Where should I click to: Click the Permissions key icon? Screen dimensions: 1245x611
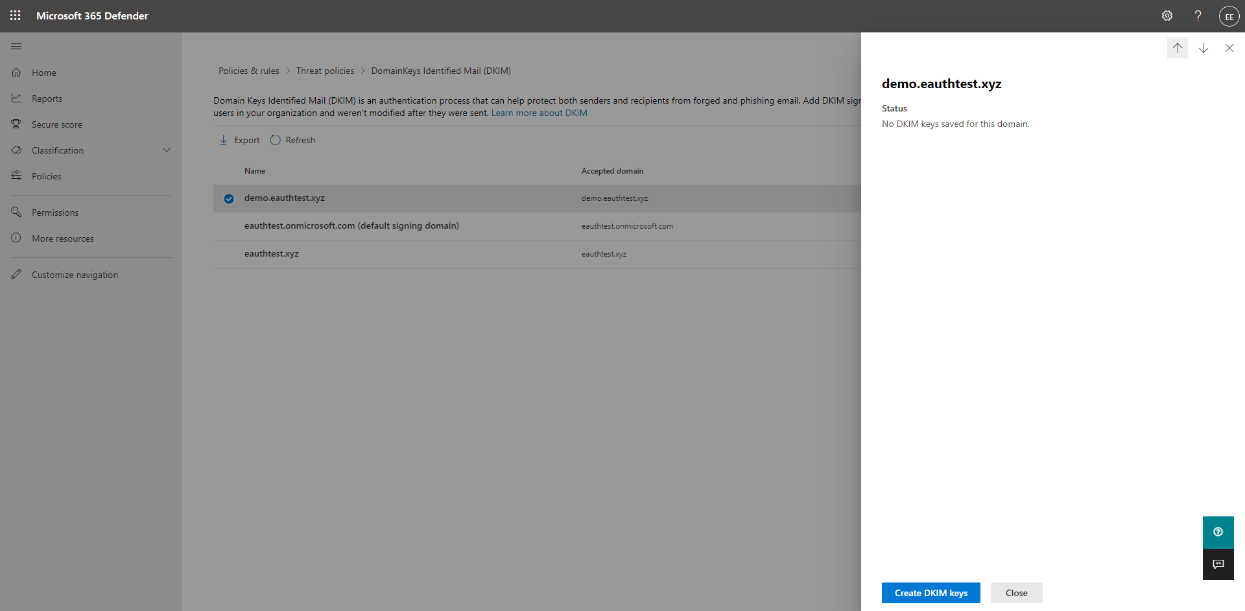[x=16, y=213]
